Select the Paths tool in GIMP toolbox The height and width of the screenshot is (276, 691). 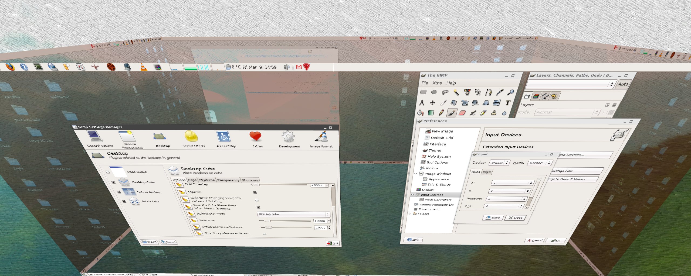tap(489, 92)
